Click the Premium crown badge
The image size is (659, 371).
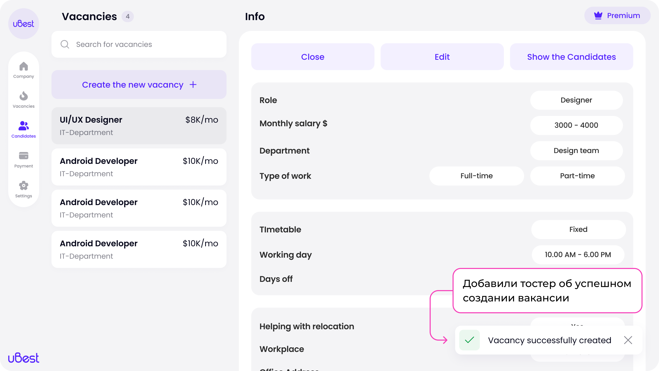pyautogui.click(x=617, y=15)
